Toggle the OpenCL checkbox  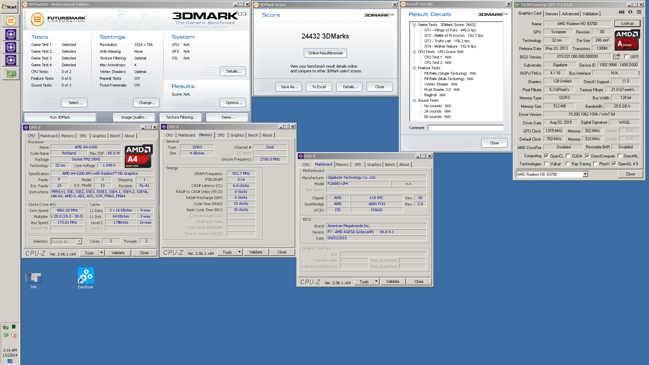coord(546,156)
